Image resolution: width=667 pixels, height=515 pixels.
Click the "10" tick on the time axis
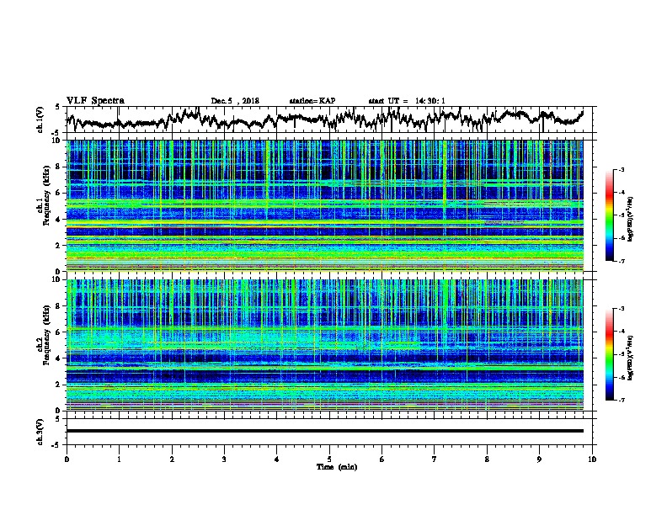592,459
